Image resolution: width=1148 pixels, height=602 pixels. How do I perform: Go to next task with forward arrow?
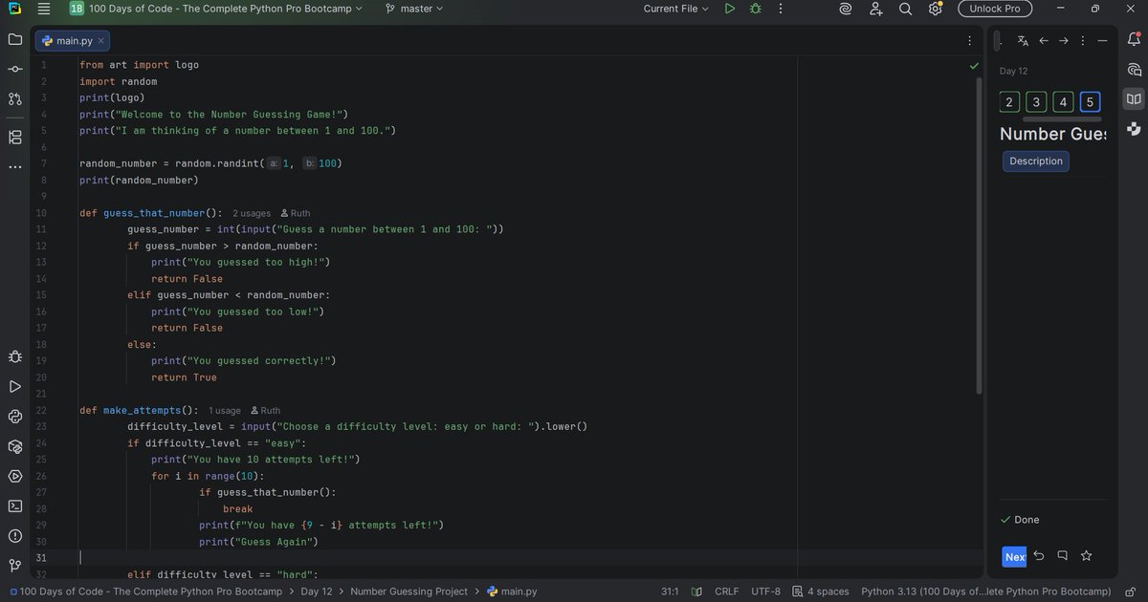(1063, 41)
